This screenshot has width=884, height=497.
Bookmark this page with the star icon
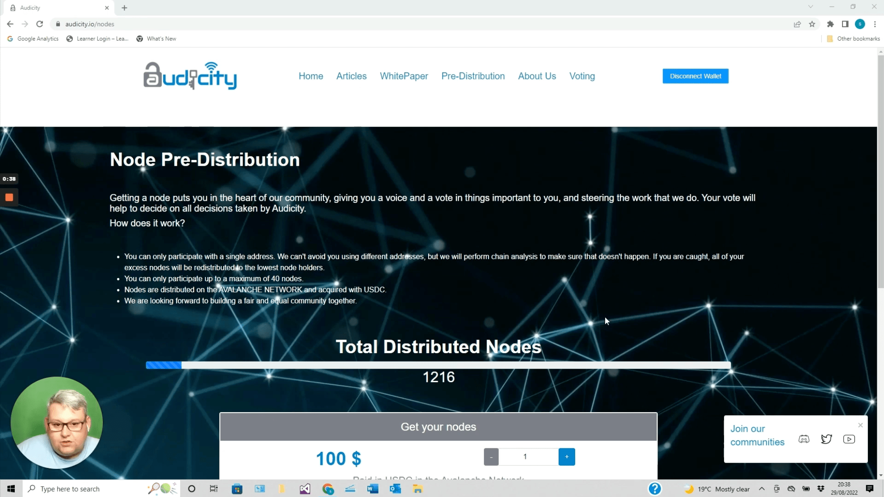[812, 24]
